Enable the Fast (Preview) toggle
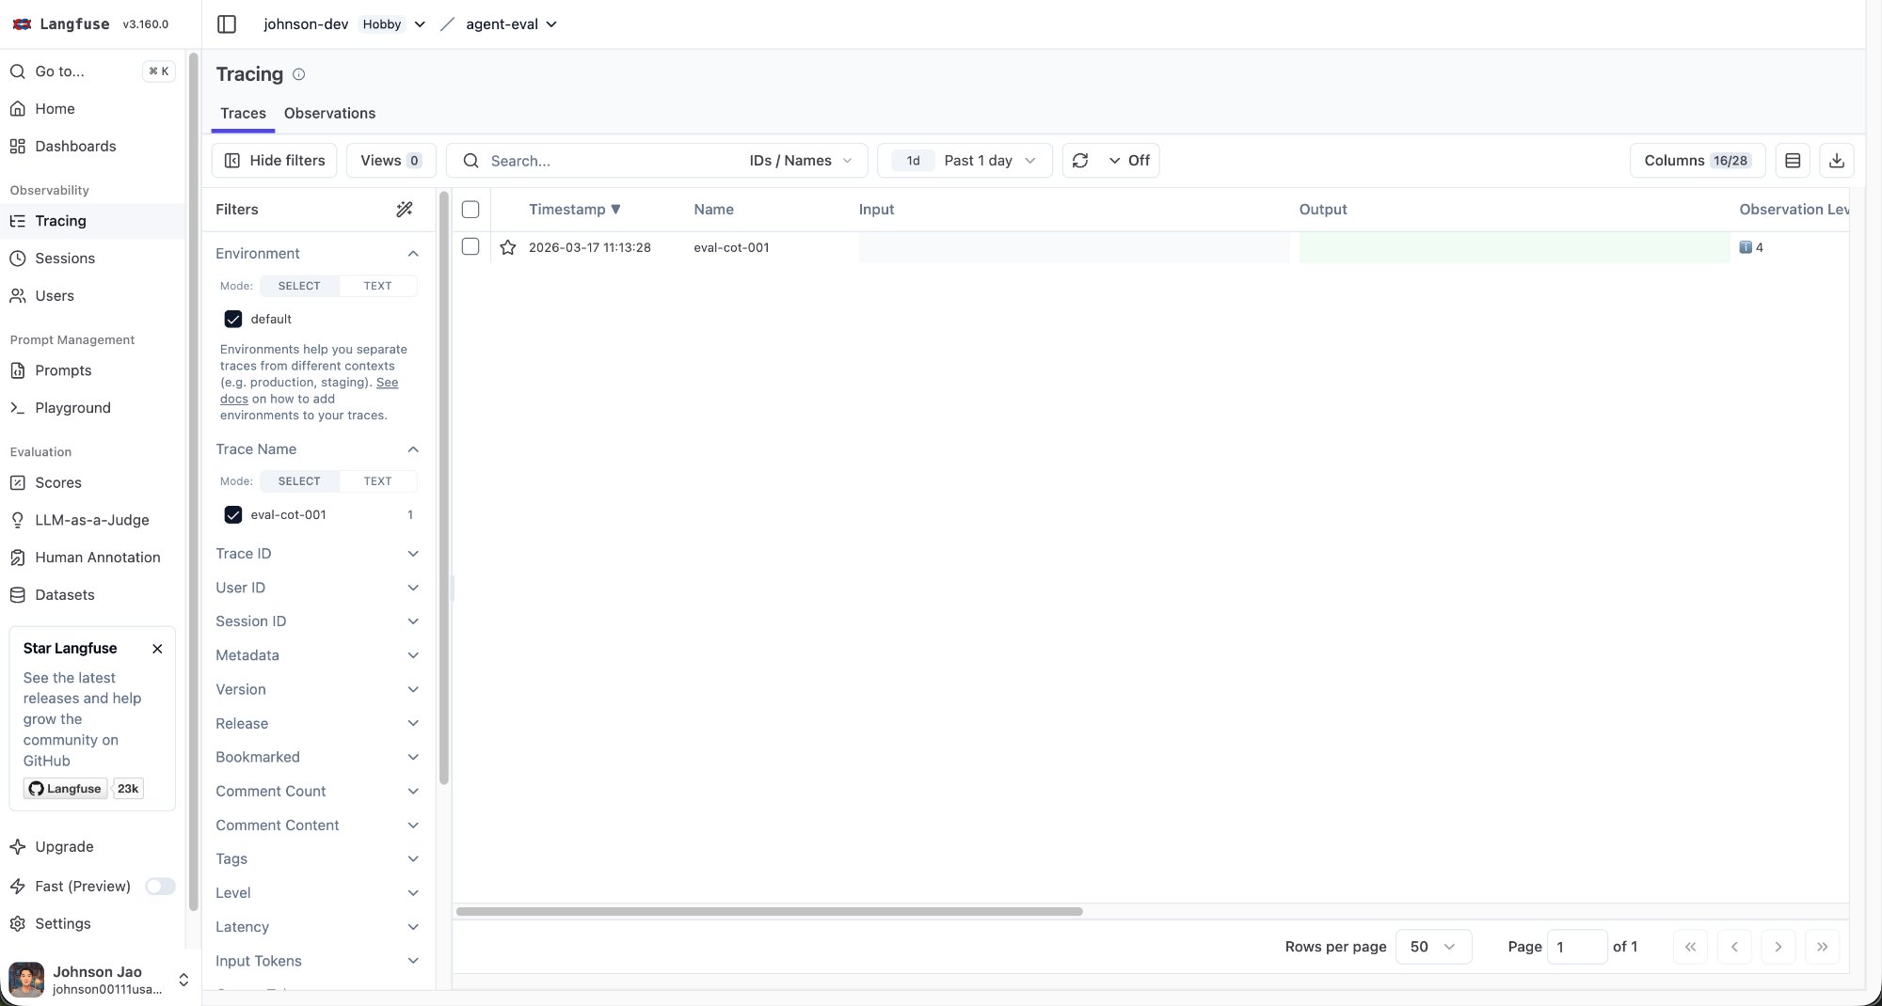The height and width of the screenshot is (1006, 1882). pyautogui.click(x=160, y=886)
